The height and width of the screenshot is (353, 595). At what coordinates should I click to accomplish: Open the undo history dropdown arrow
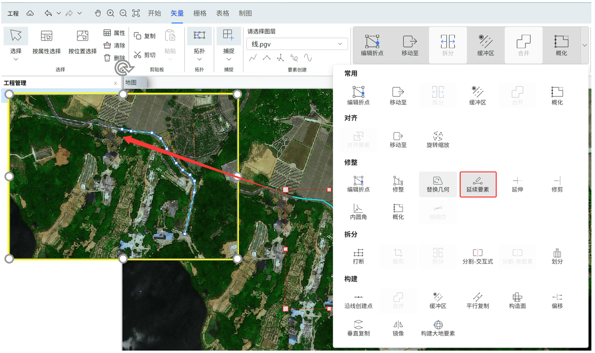59,13
